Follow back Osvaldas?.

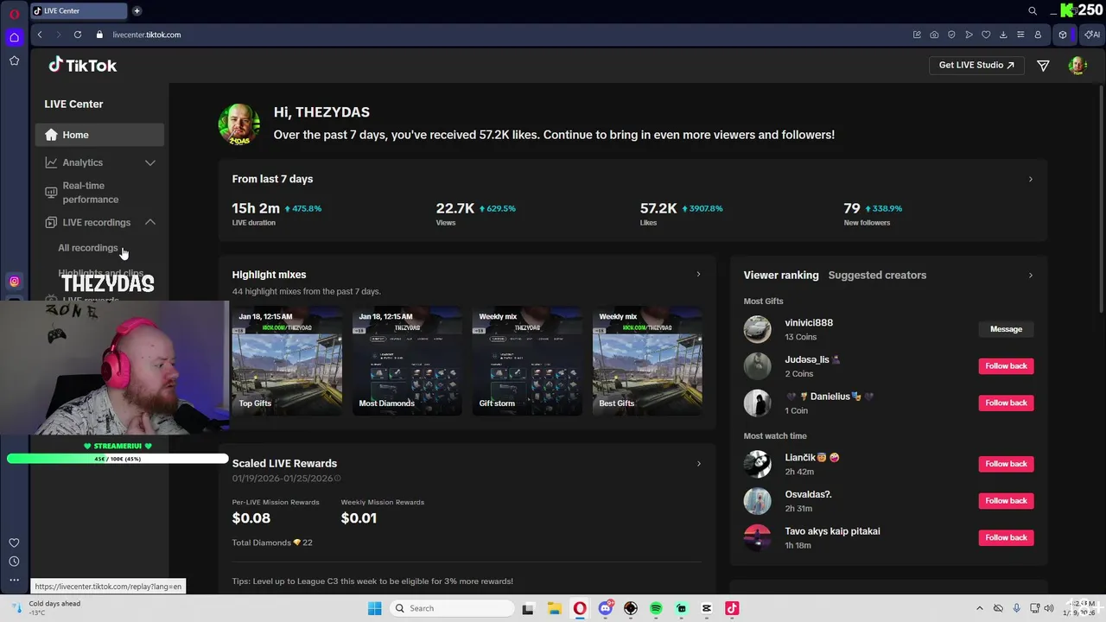1006,501
